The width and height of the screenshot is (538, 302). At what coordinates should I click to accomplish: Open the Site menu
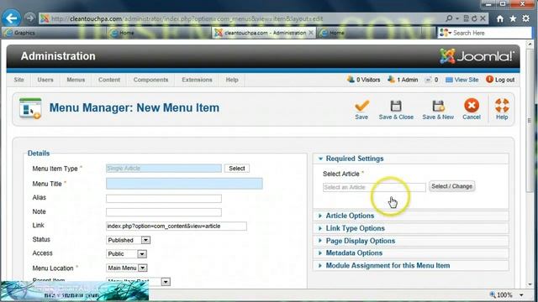point(18,80)
